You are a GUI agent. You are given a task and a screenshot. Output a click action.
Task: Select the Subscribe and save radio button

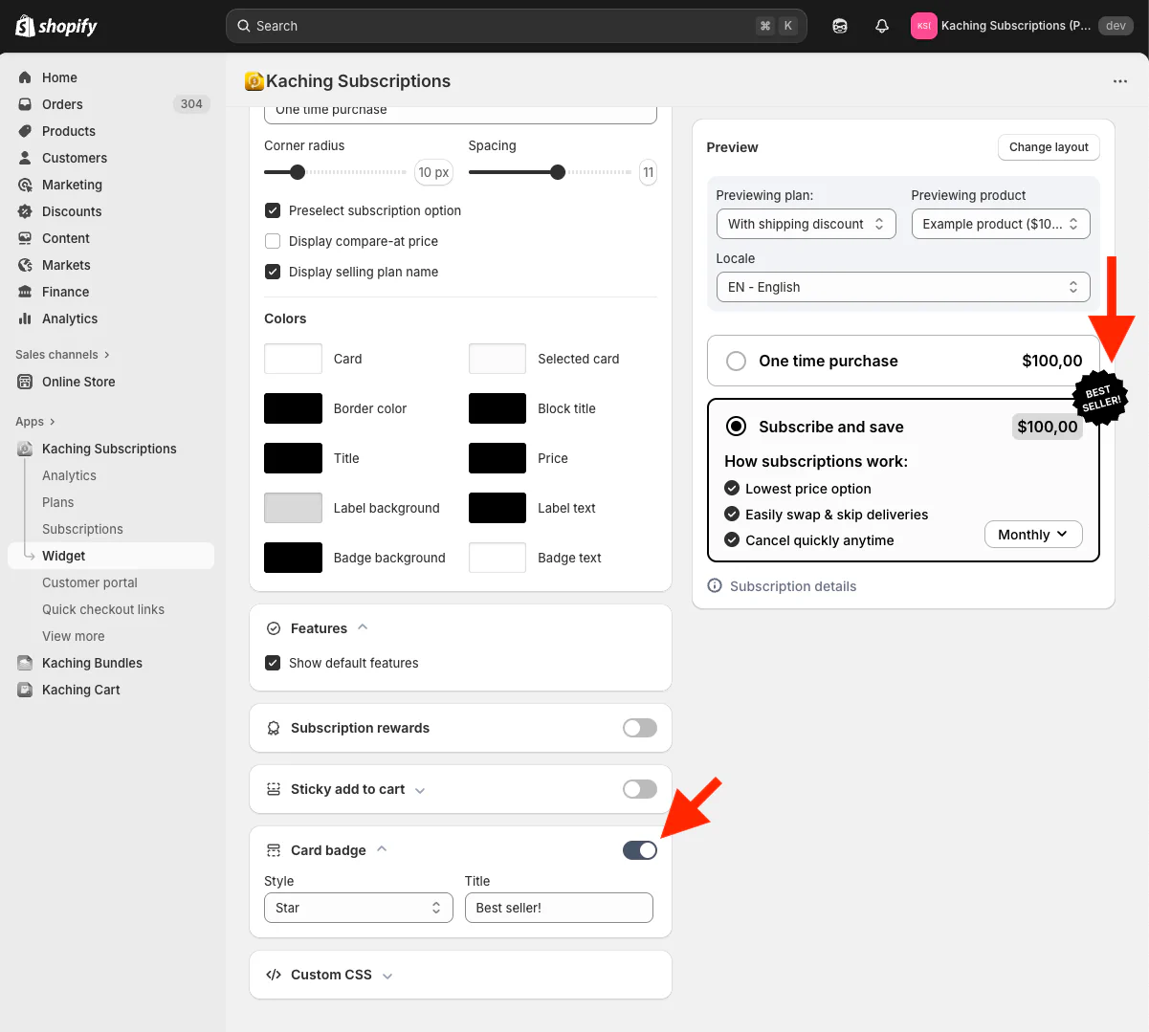point(736,427)
